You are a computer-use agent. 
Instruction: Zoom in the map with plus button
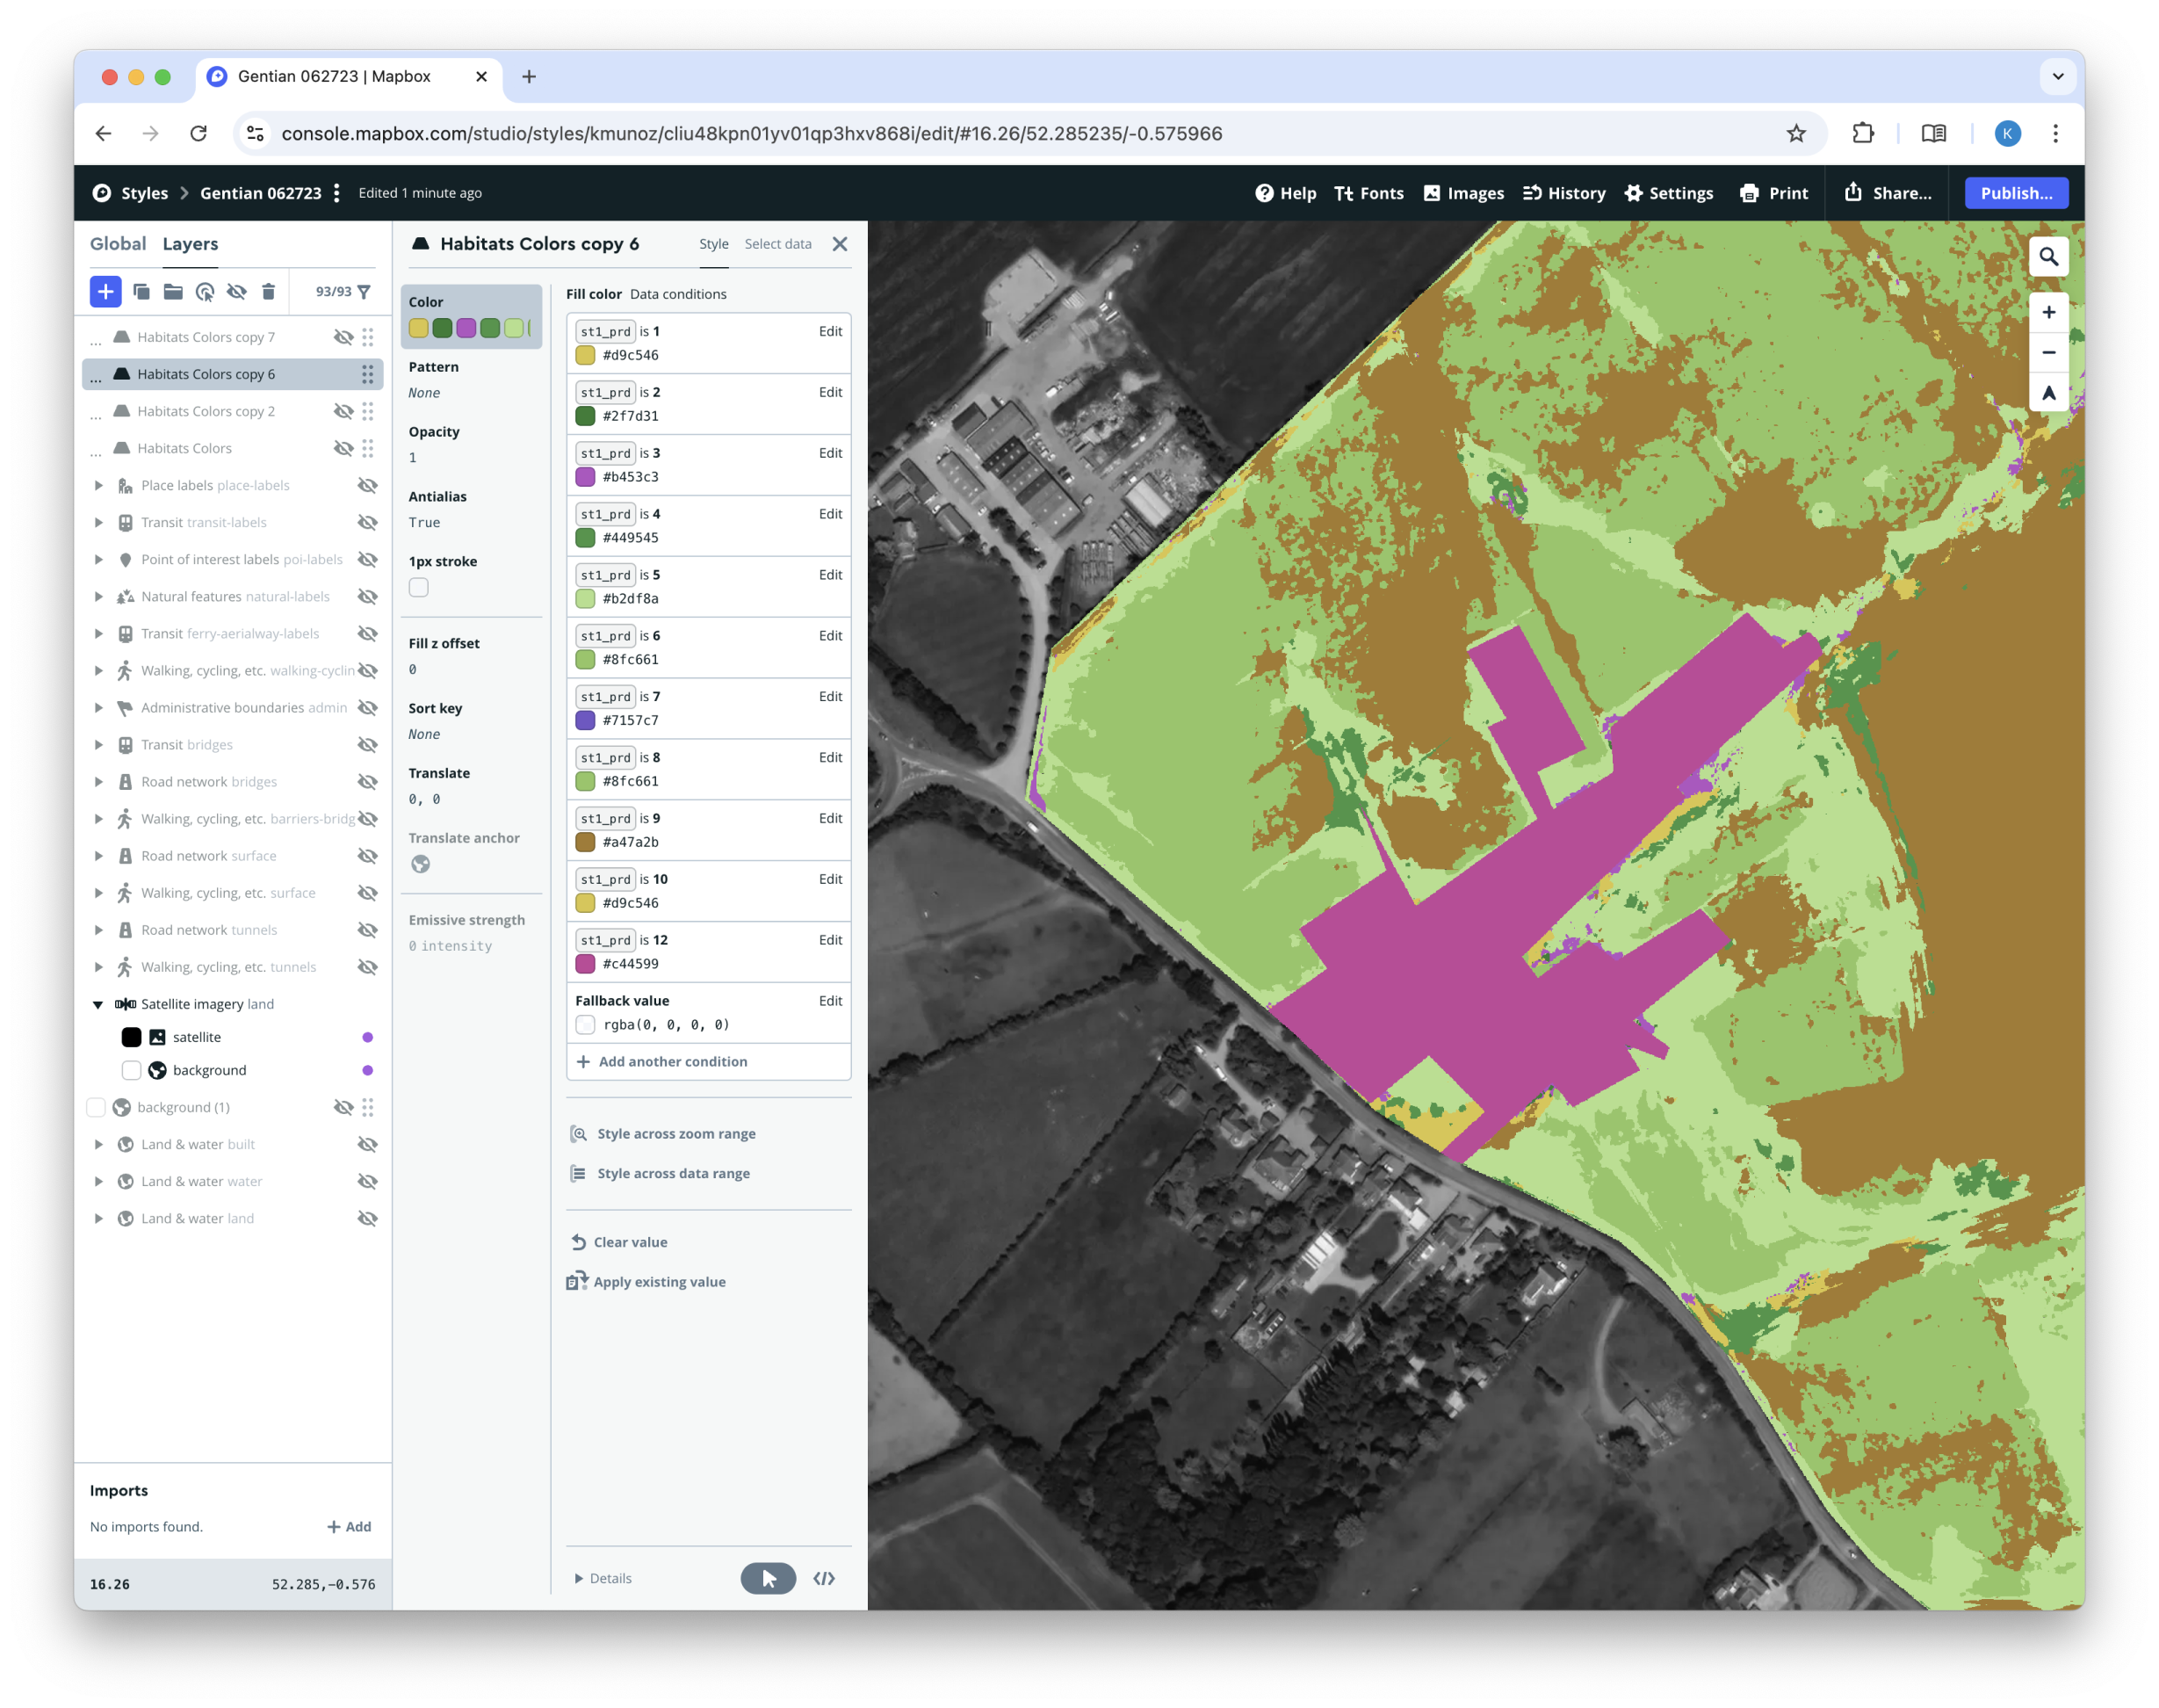click(2047, 312)
